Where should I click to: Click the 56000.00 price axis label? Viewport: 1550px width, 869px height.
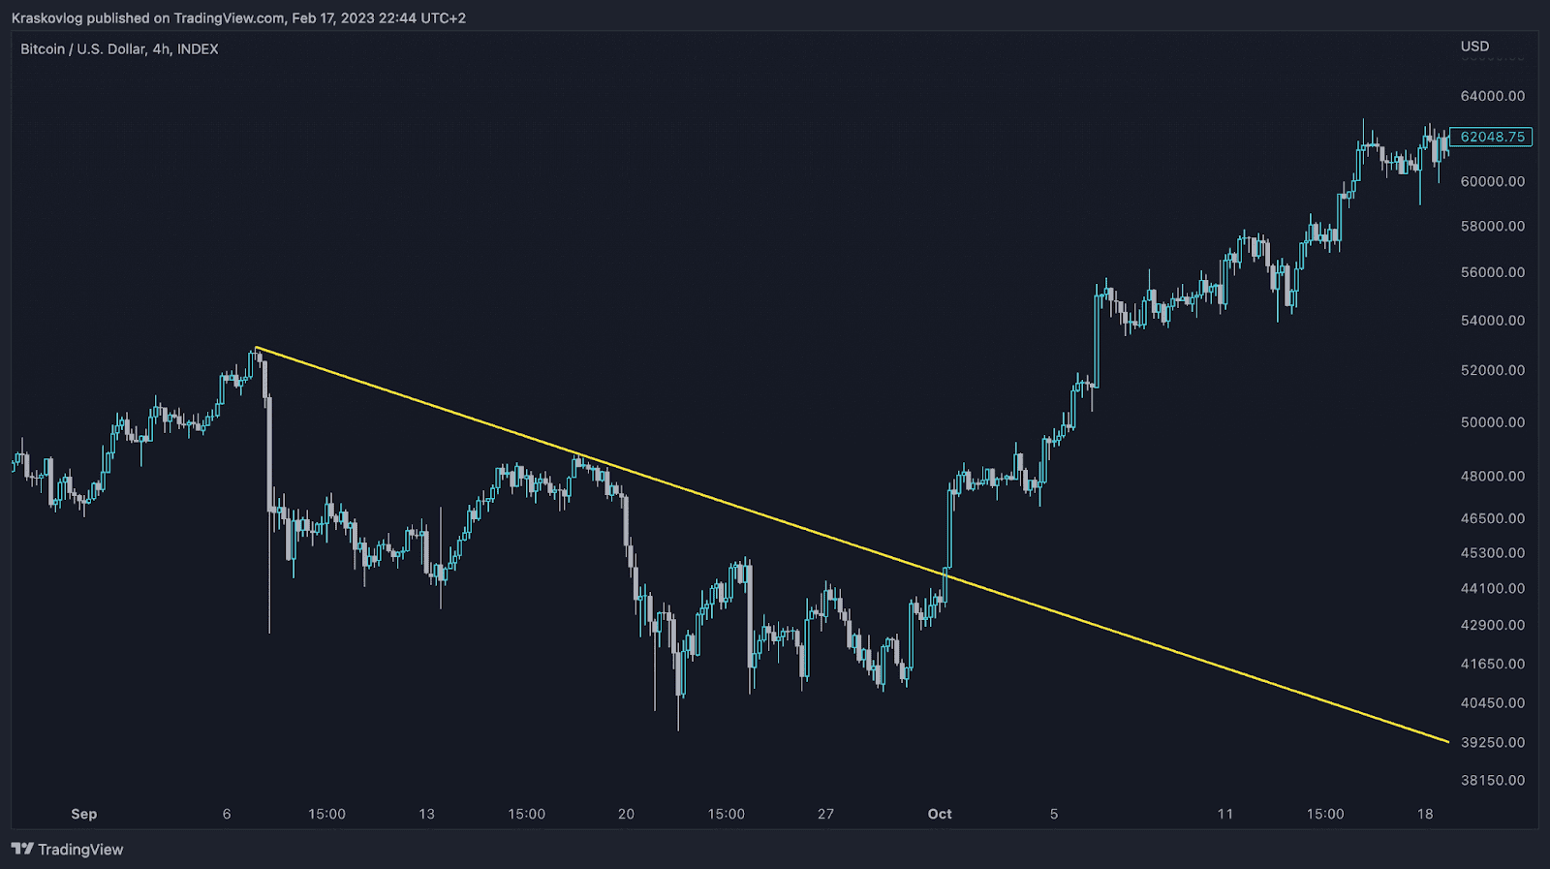coord(1492,272)
